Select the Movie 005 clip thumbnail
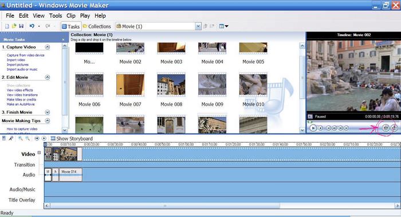The width and height of the screenshot is (401, 217). 253,48
